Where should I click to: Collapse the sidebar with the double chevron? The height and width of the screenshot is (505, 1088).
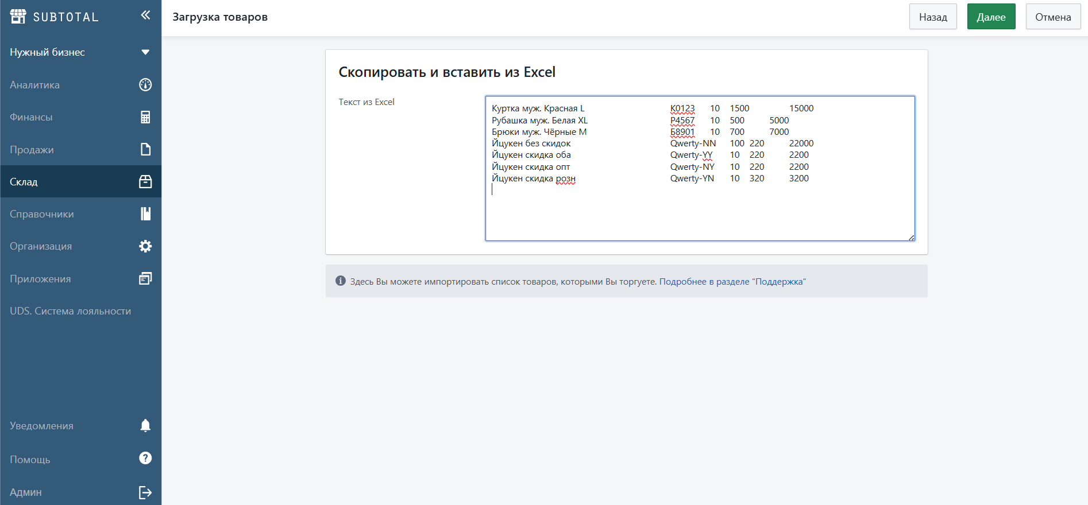click(145, 15)
